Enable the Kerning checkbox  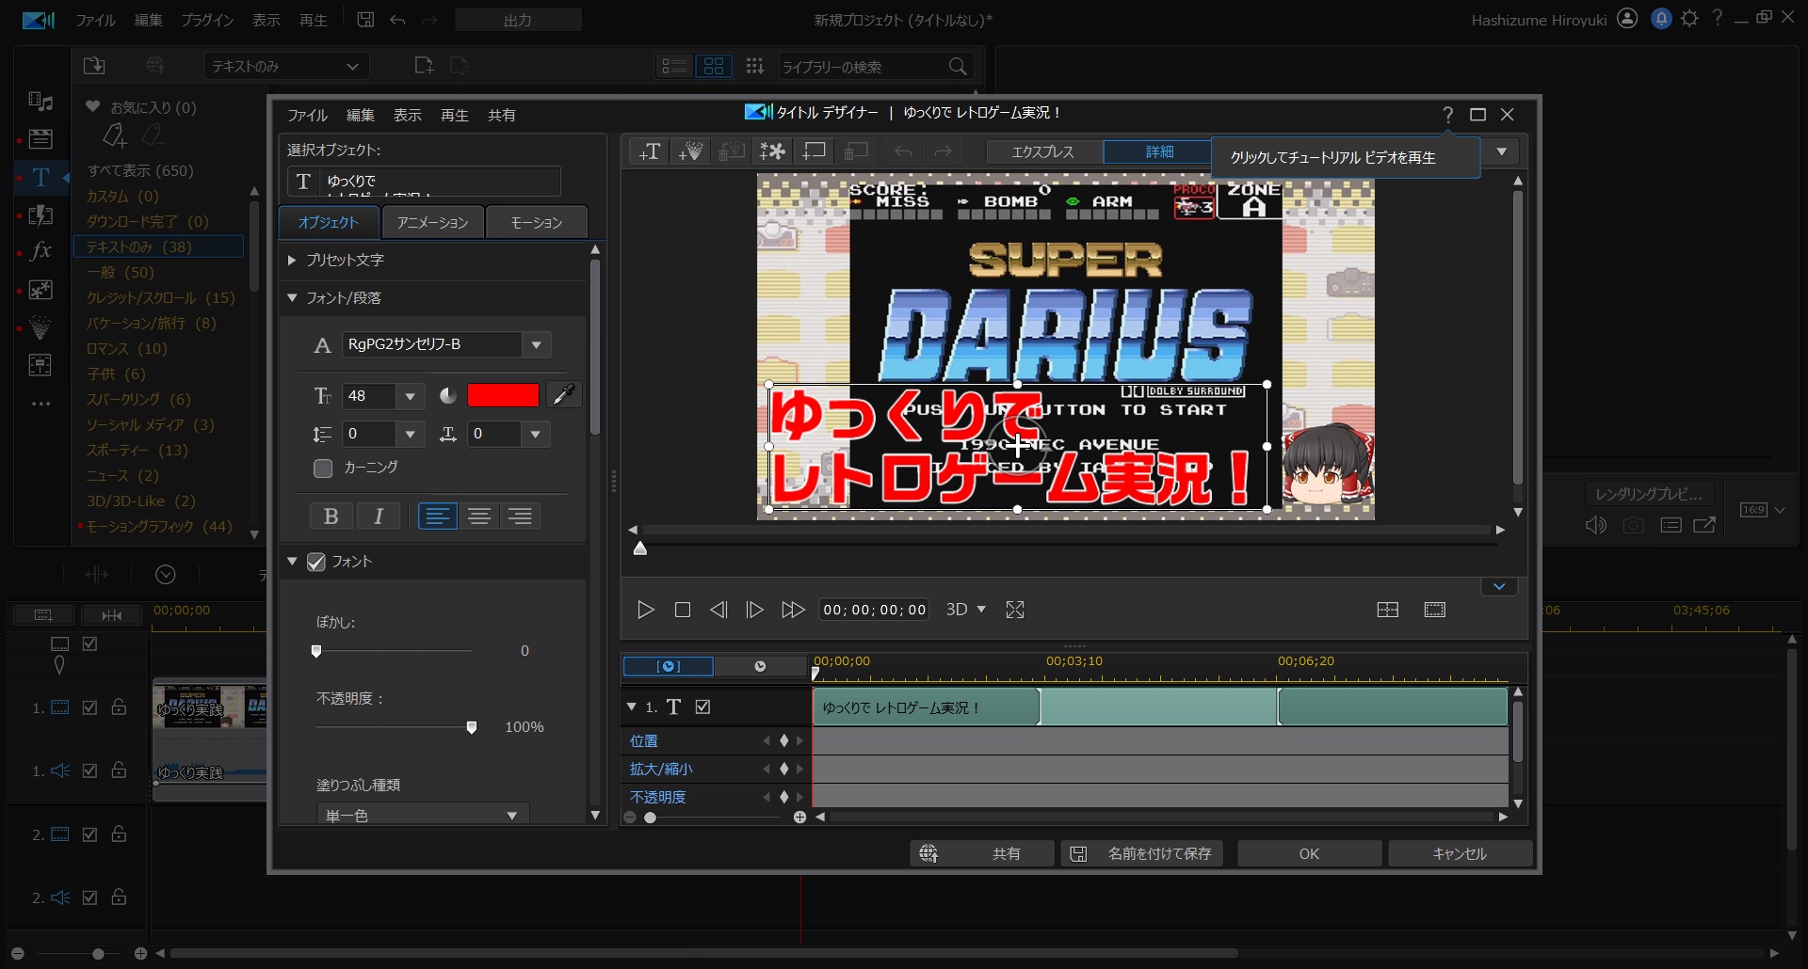click(x=323, y=468)
